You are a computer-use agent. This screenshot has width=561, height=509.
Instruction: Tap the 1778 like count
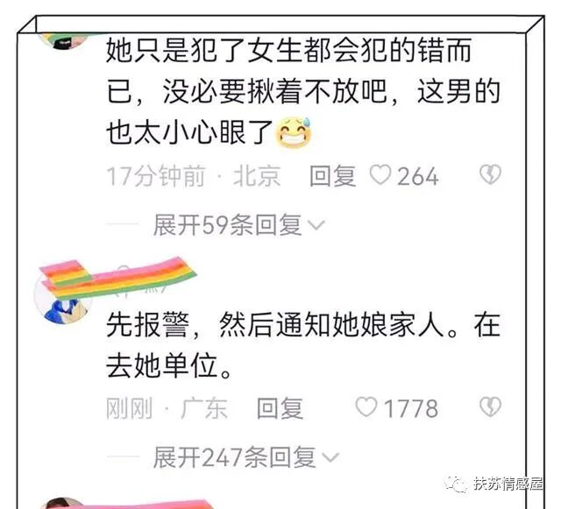click(411, 408)
